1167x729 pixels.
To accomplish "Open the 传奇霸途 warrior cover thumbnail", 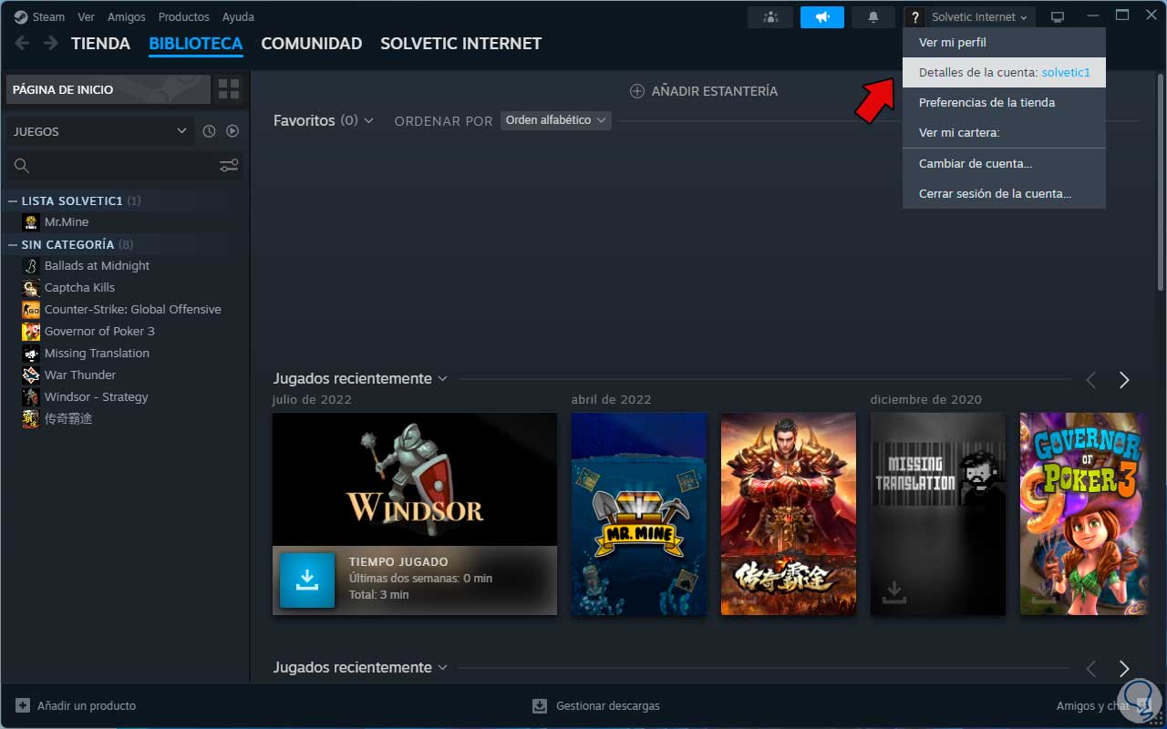I will [789, 514].
